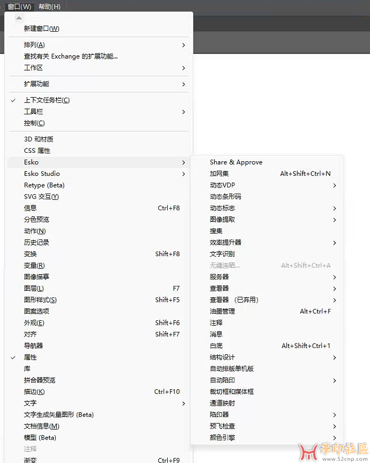Select 注释 in Esko submenu
The height and width of the screenshot is (463, 370).
pos(267,323)
